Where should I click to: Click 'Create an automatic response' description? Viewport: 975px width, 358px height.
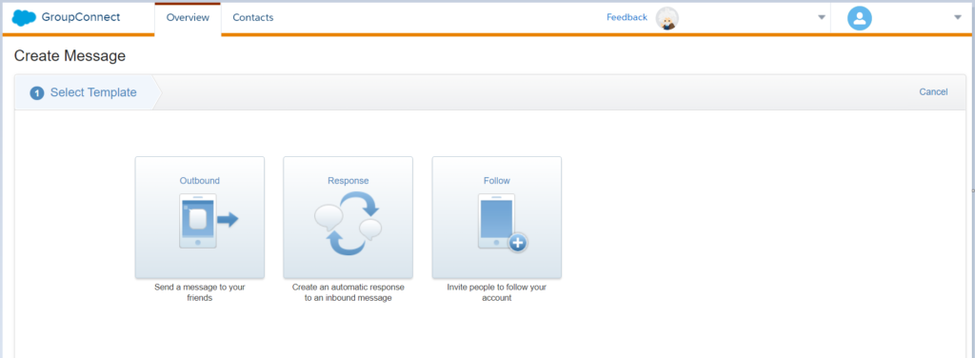348,292
